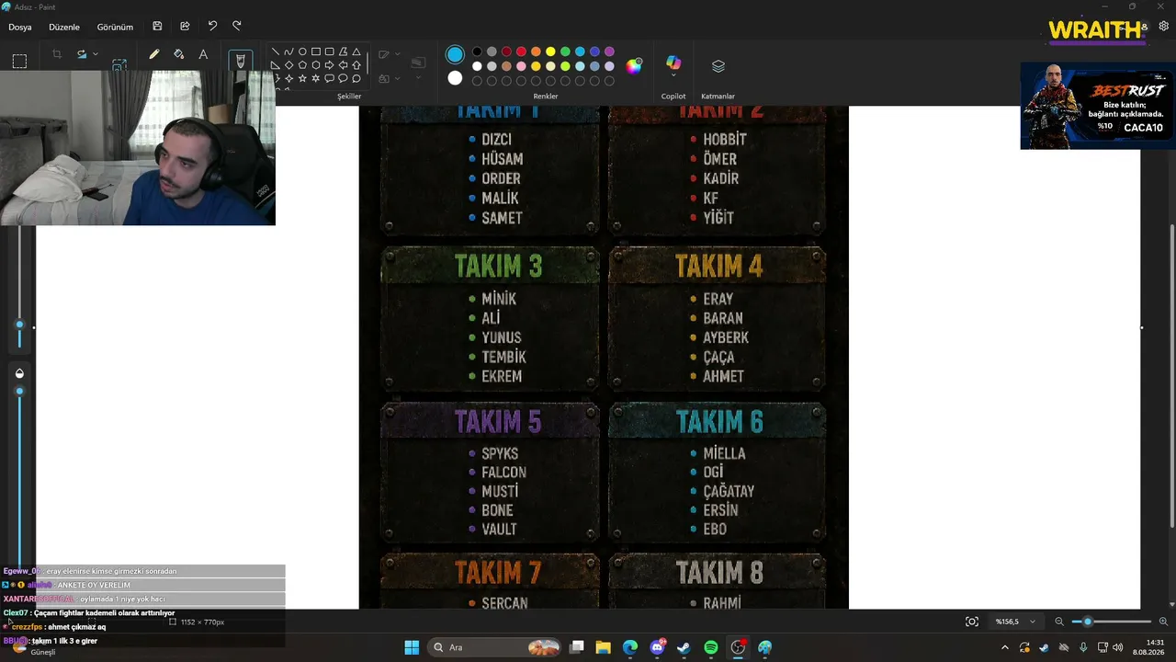Choose the red color swatch

pos(521,51)
